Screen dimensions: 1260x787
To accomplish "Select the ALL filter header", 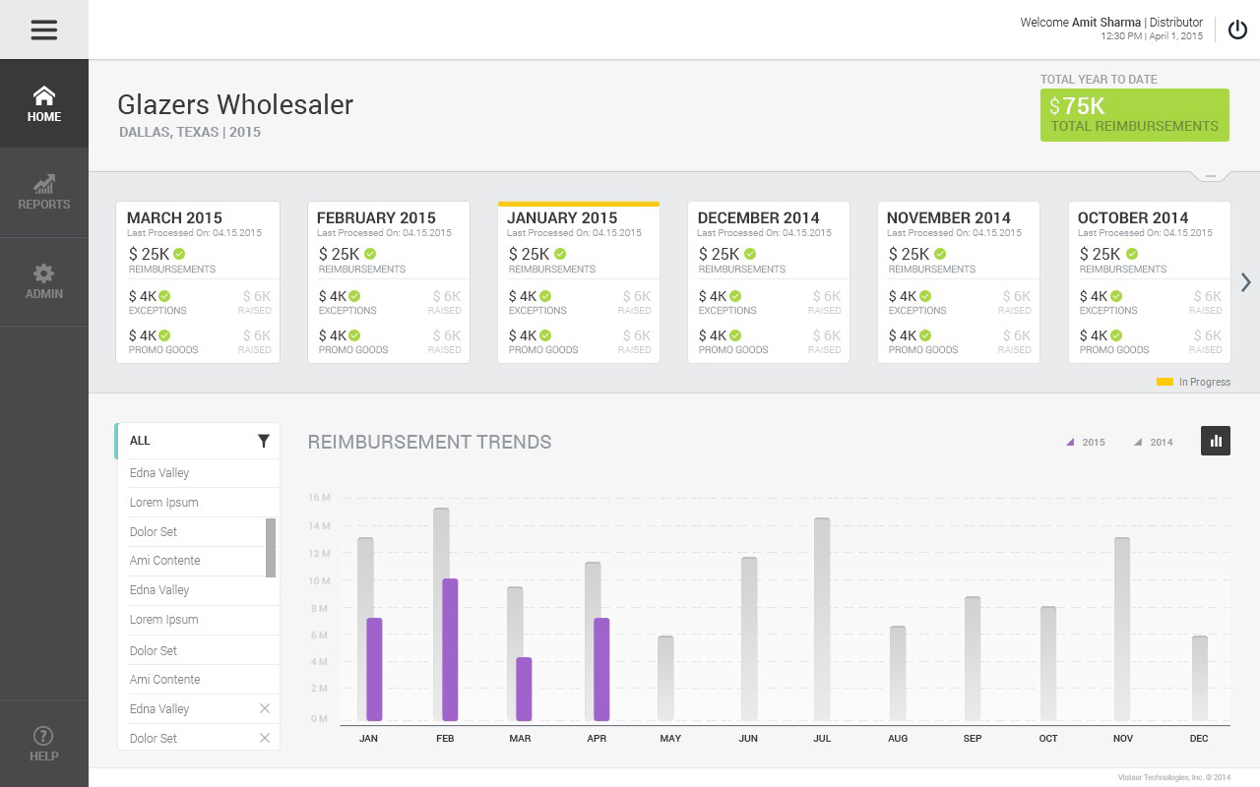I will [x=187, y=442].
